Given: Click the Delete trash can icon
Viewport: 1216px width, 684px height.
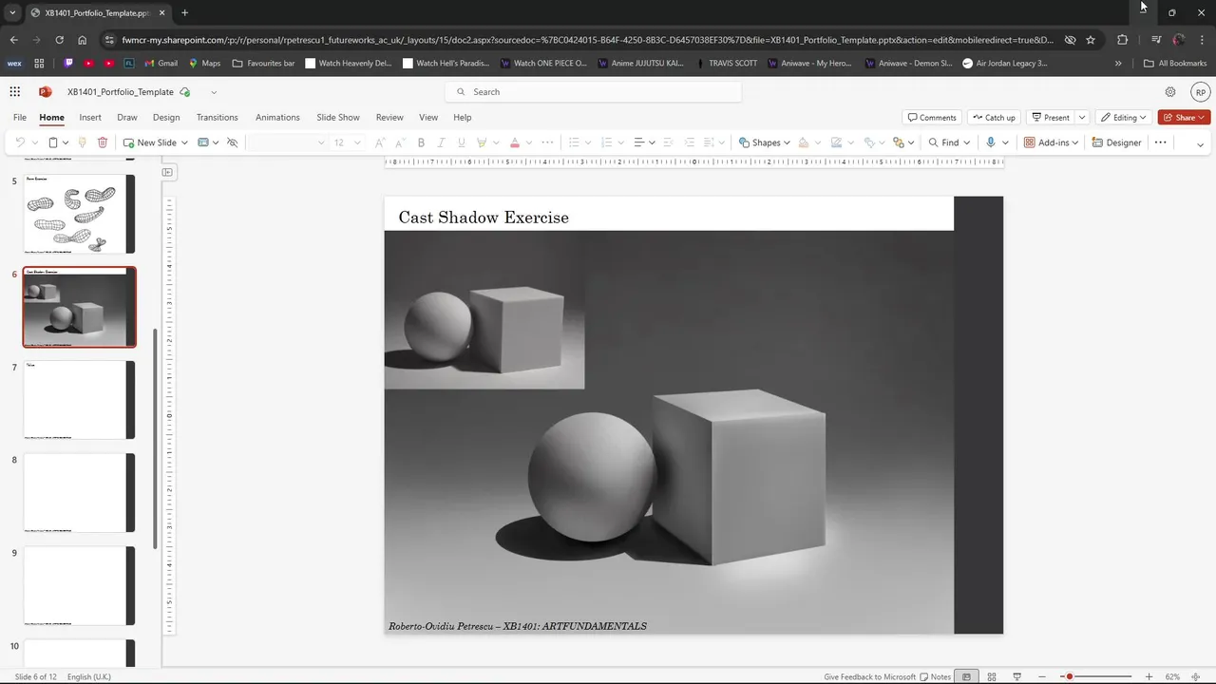Looking at the screenshot, I should (x=103, y=142).
